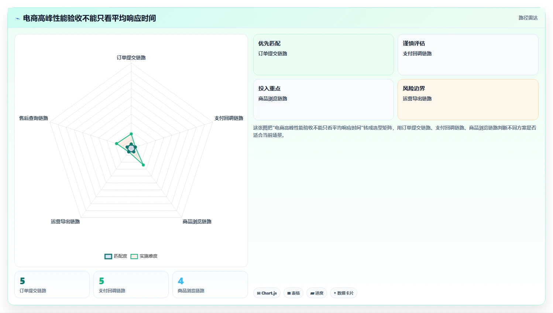This screenshot has height=313, width=553.
Task: Click the Chart.js tag icon
Action: [x=259, y=293]
